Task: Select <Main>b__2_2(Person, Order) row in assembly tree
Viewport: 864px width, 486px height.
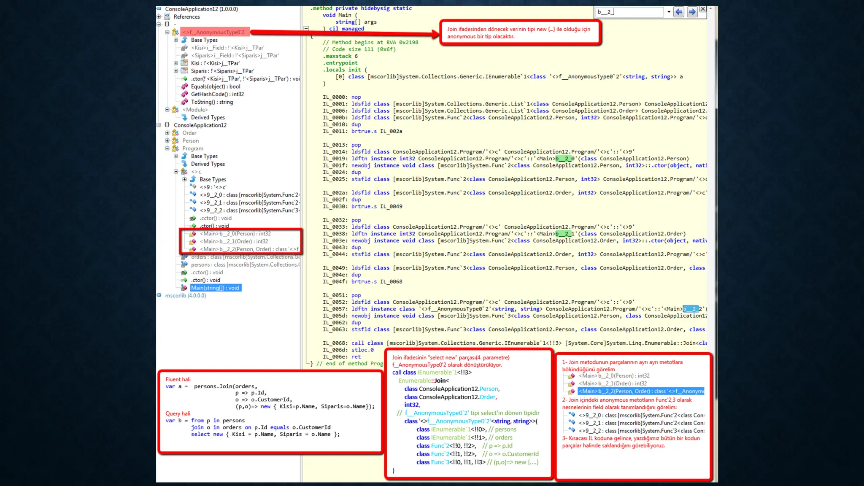Action: pyautogui.click(x=249, y=249)
